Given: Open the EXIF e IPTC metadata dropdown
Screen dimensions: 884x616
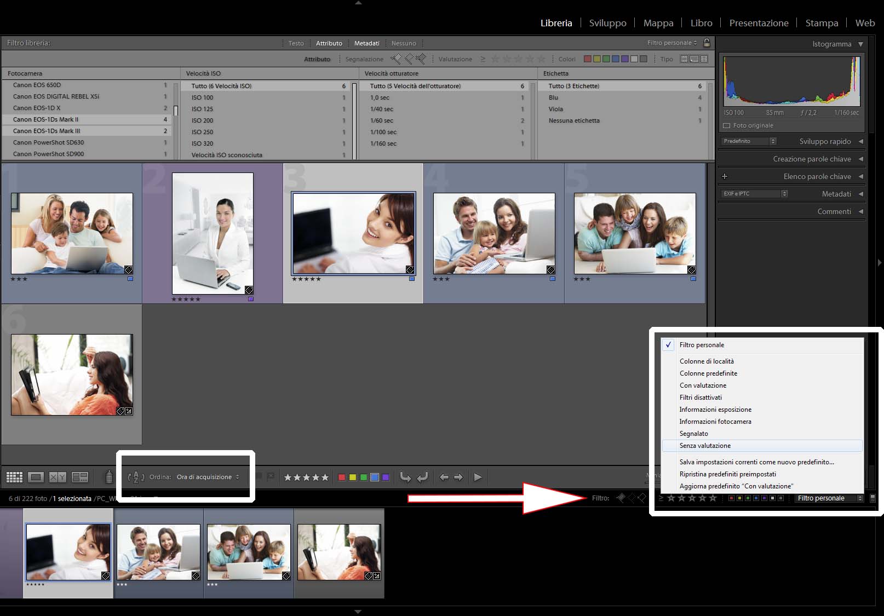Looking at the screenshot, I should coord(754,194).
